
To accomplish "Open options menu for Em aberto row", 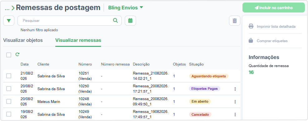I will click(235, 102).
